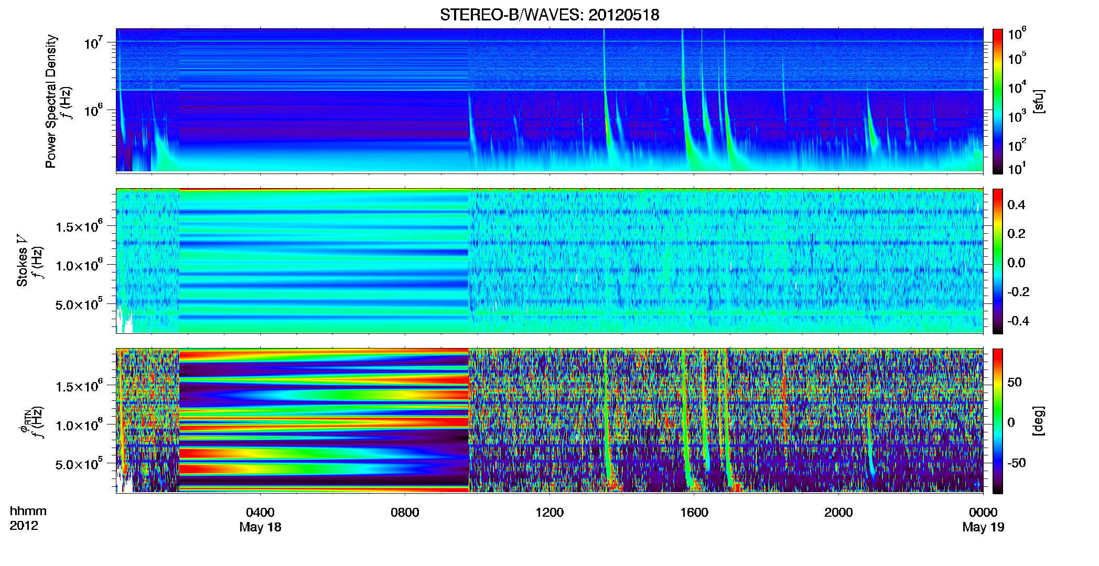Click the "2000" time tick label
The image size is (1099, 566).
point(838,513)
